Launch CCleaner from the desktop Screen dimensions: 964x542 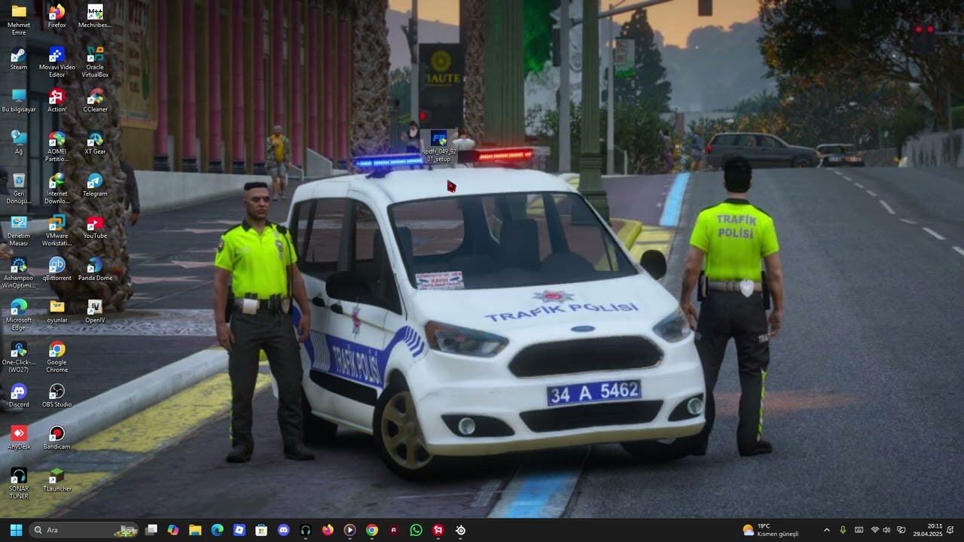(95, 101)
